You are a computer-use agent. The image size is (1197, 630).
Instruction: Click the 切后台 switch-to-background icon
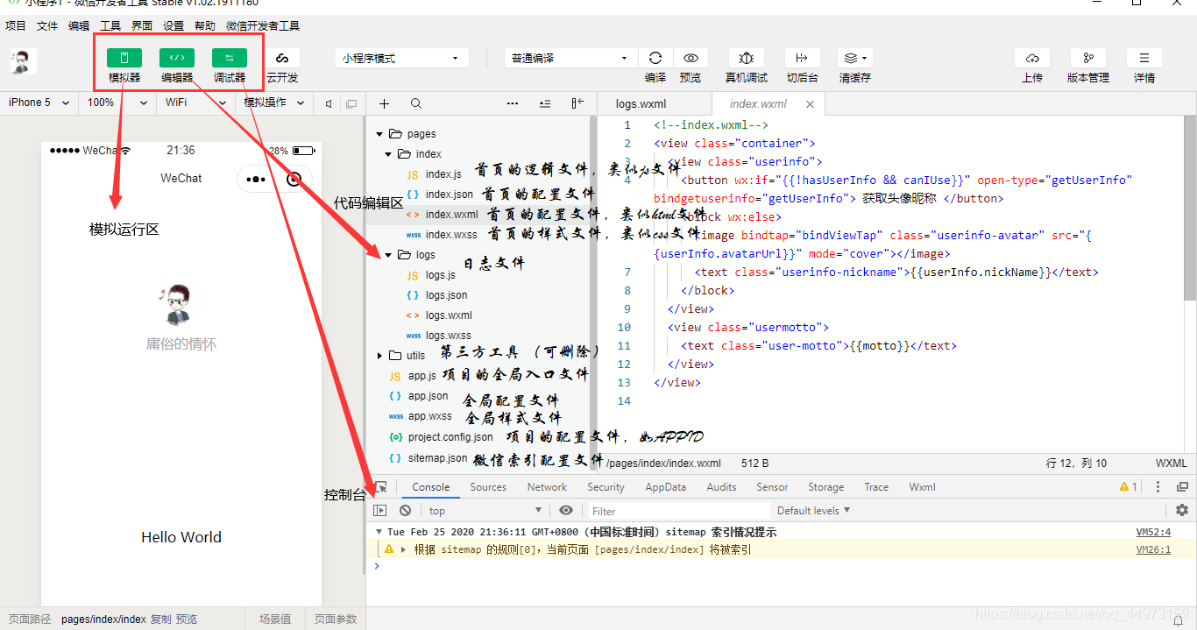tap(802, 58)
